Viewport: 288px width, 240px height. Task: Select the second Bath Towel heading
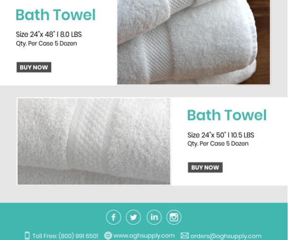[x=227, y=115]
